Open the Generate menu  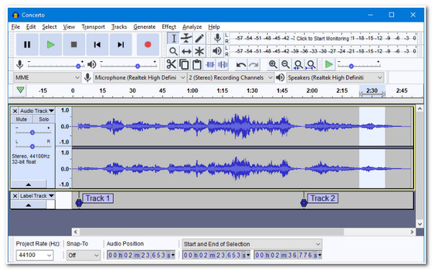145,27
